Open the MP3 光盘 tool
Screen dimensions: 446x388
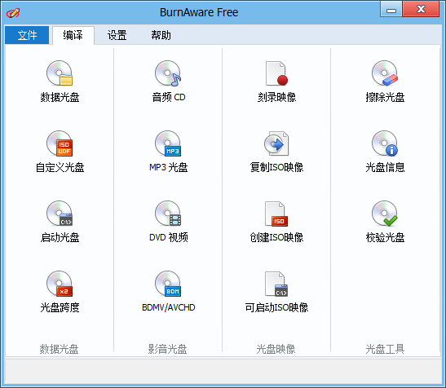169,152
